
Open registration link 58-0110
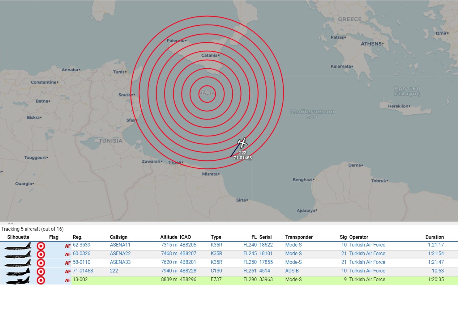click(x=82, y=262)
